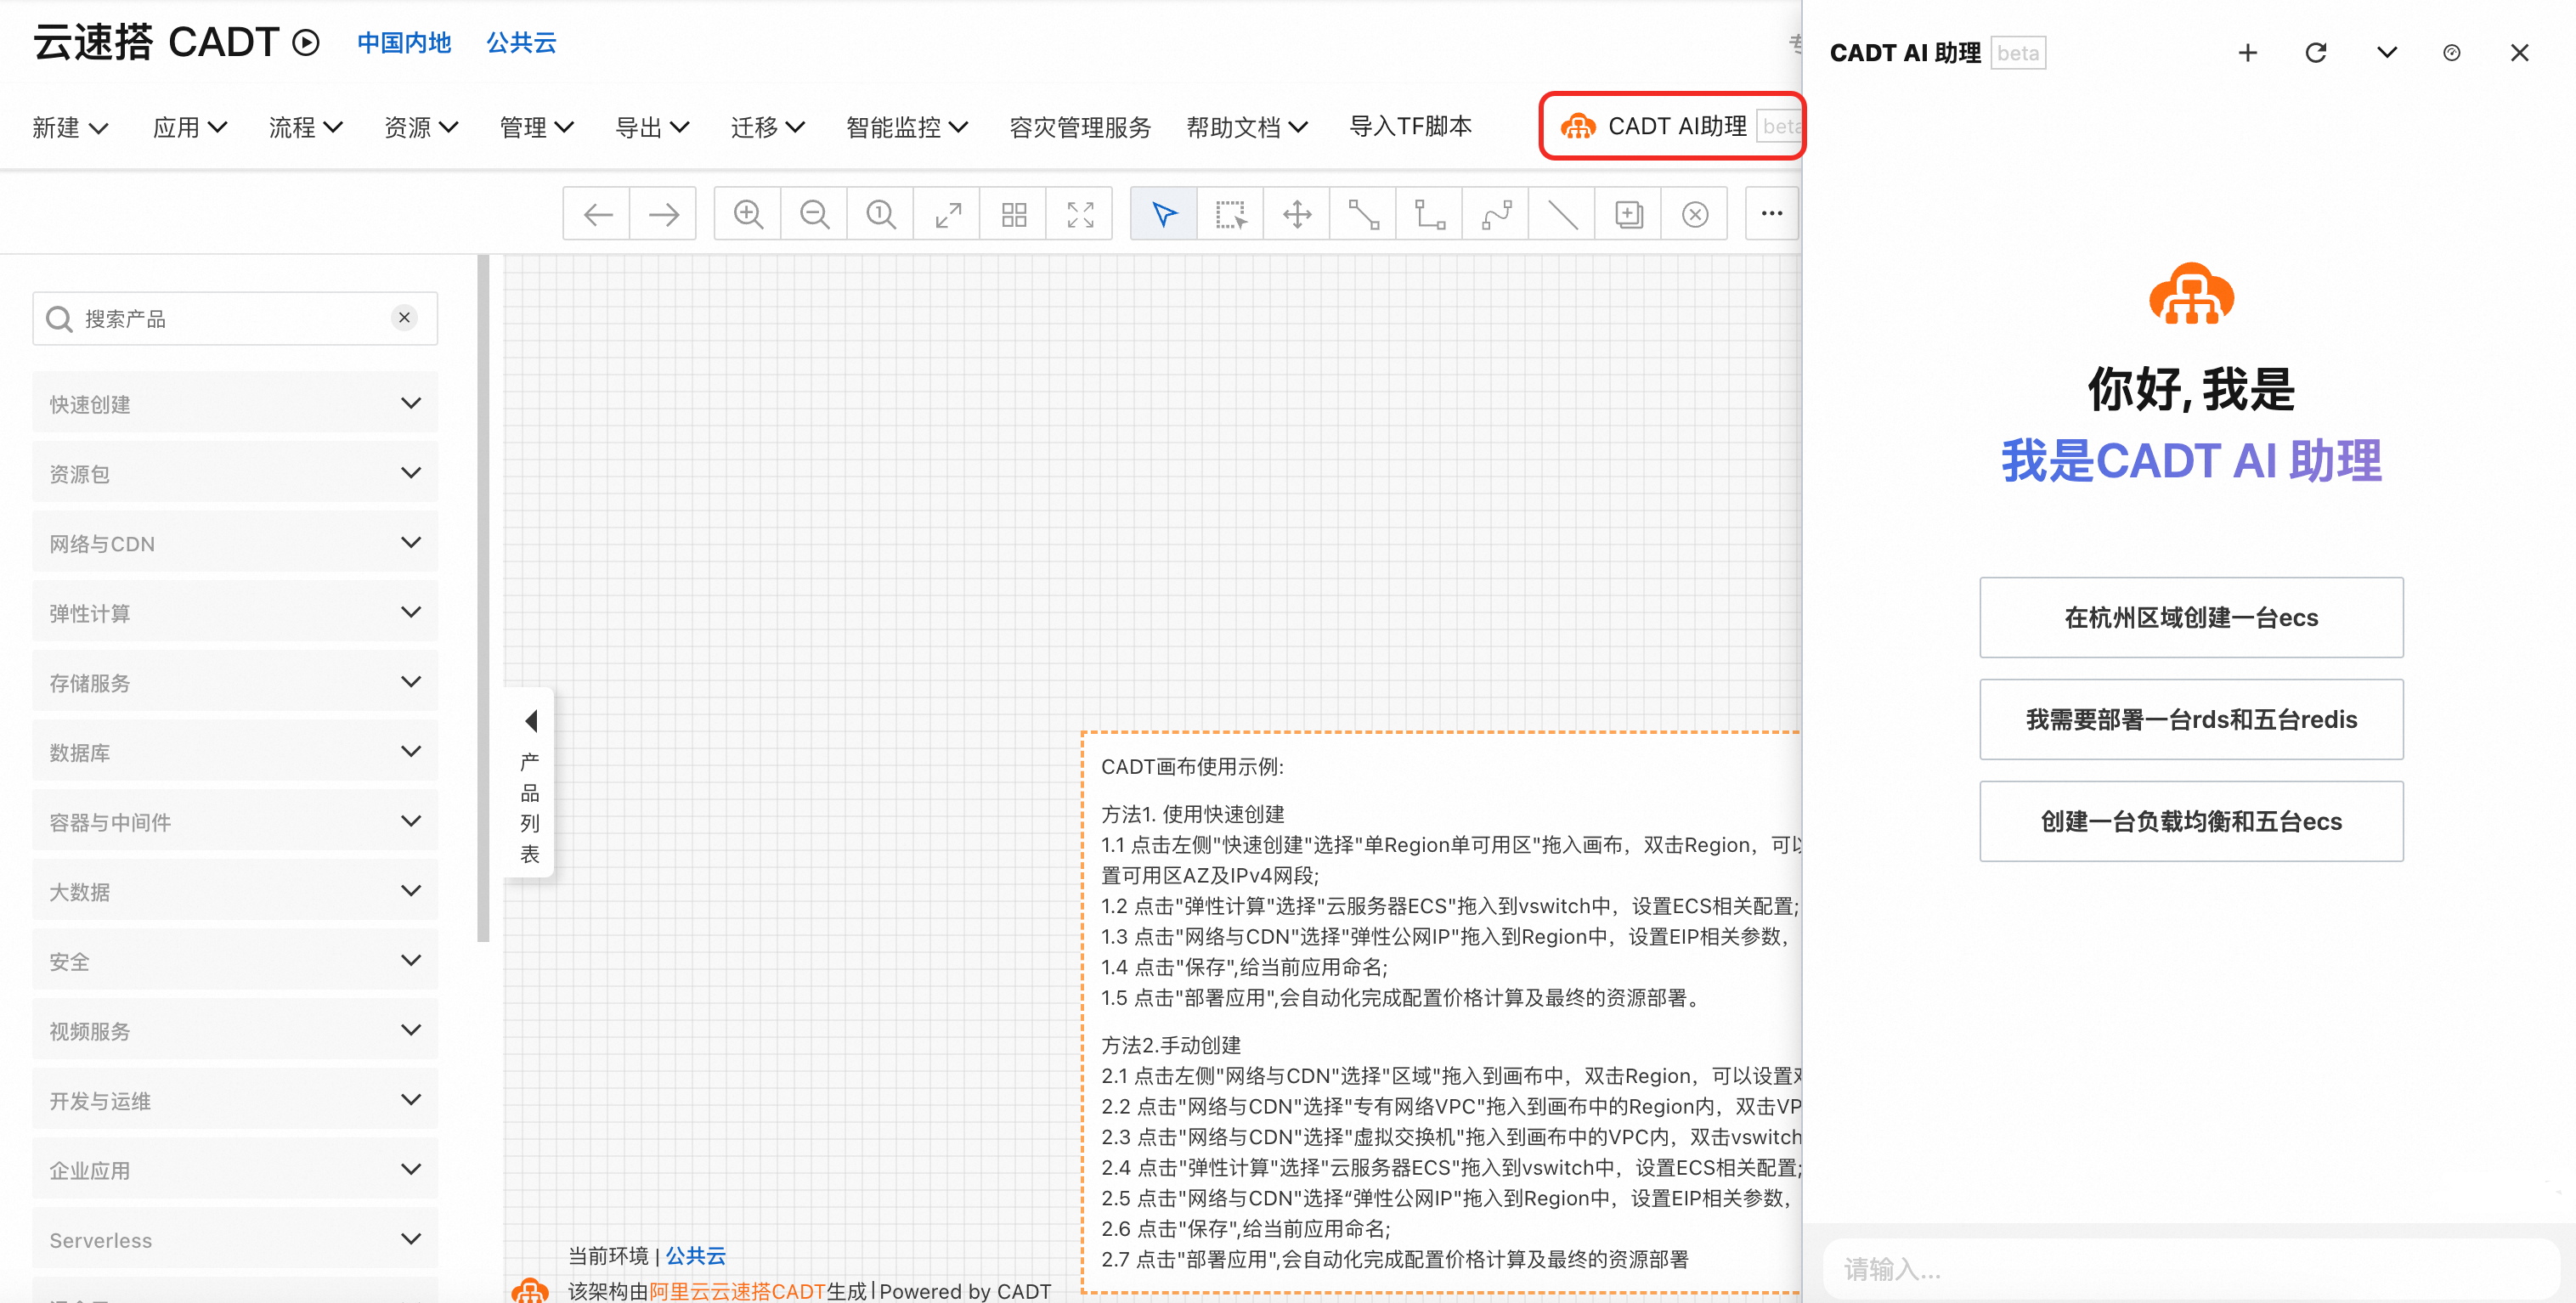Zoom out of the canvas
This screenshot has height=1303, width=2576.
(x=814, y=214)
